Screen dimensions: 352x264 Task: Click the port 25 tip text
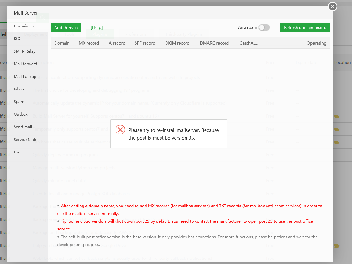pos(185,225)
